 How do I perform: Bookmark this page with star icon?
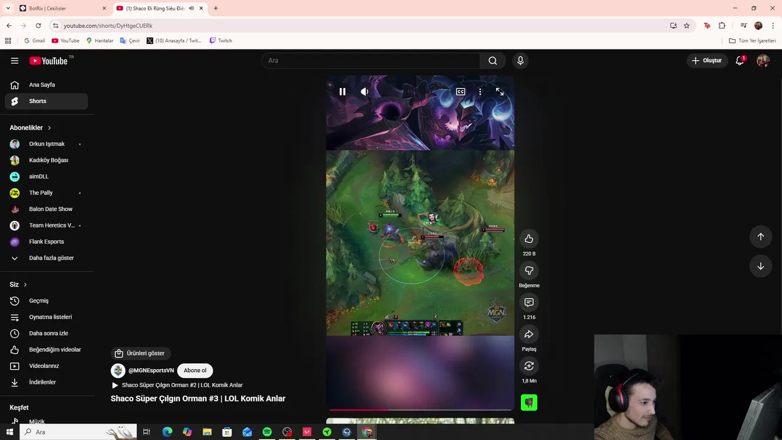coord(687,26)
